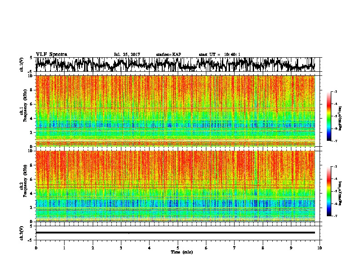
Task: Click time axis tick label "7"
Action: click(x=235, y=248)
